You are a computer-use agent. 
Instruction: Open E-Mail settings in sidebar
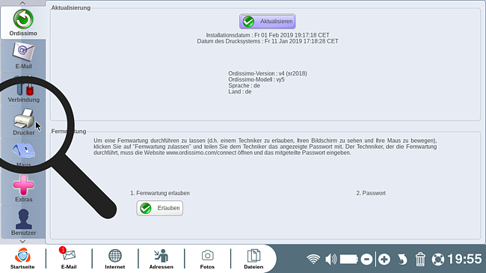[x=24, y=56]
